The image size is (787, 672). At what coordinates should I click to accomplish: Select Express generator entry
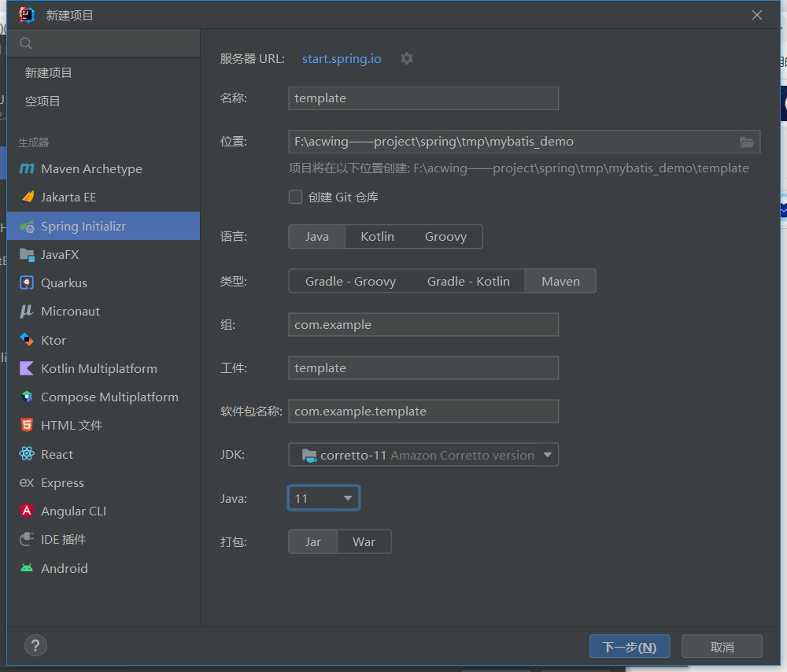coord(103,483)
